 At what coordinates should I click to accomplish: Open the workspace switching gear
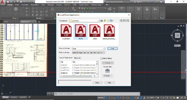pyautogui.click(x=158, y=97)
